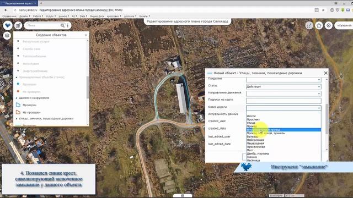This screenshot has height=198, width=353.
Task: Open the 'Направление движения' dropdown
Action: (284, 94)
